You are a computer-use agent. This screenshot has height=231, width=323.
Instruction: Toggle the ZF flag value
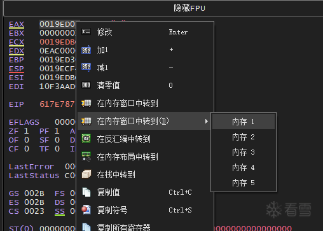pos(26,131)
